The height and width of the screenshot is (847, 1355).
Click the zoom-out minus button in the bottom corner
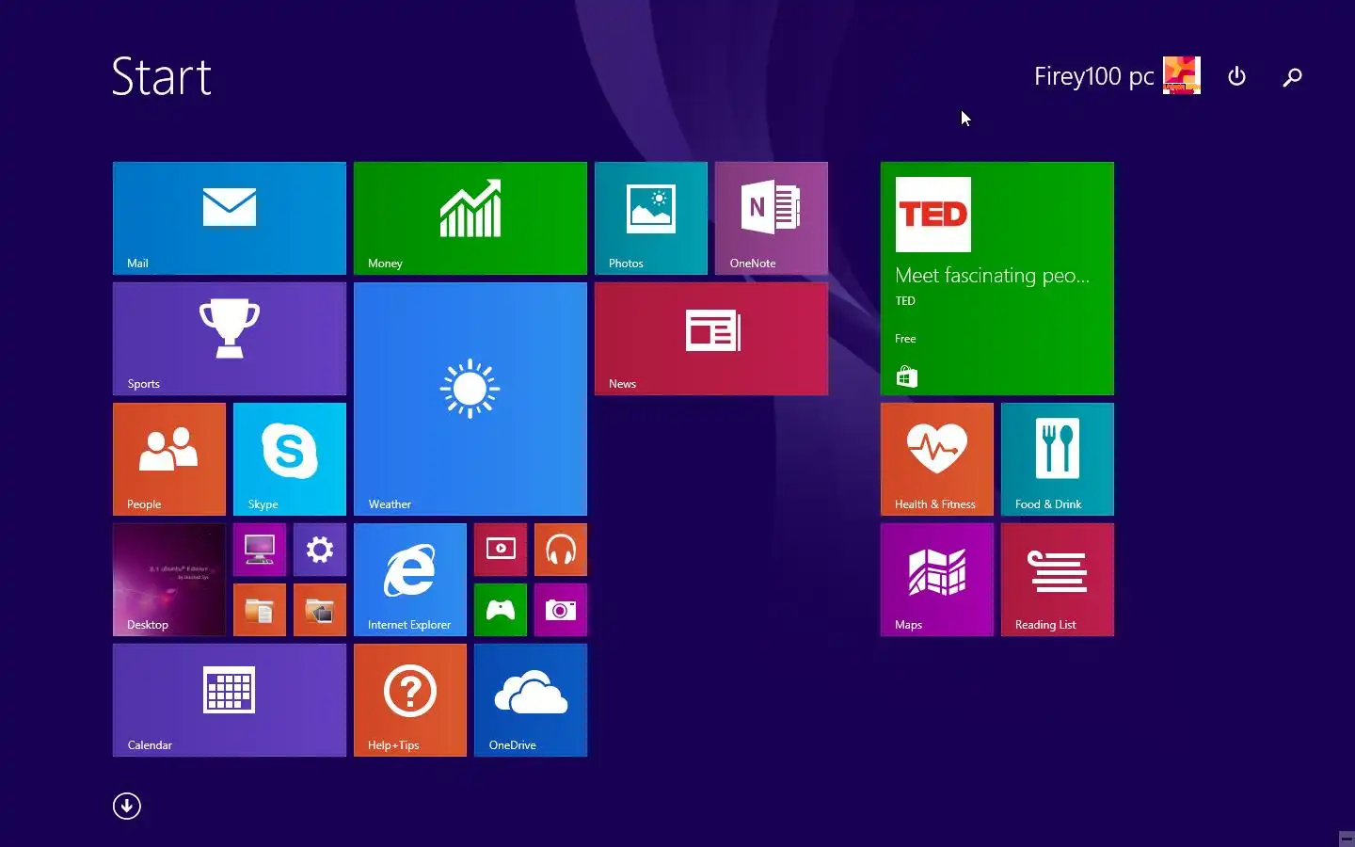coord(1347,839)
